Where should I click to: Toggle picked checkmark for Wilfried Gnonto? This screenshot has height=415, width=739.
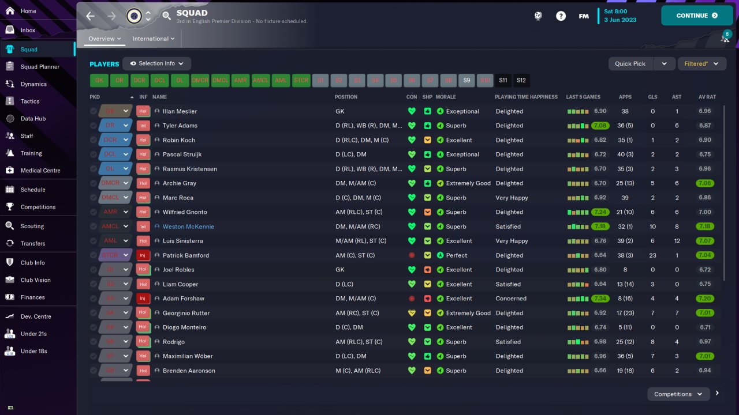94,212
